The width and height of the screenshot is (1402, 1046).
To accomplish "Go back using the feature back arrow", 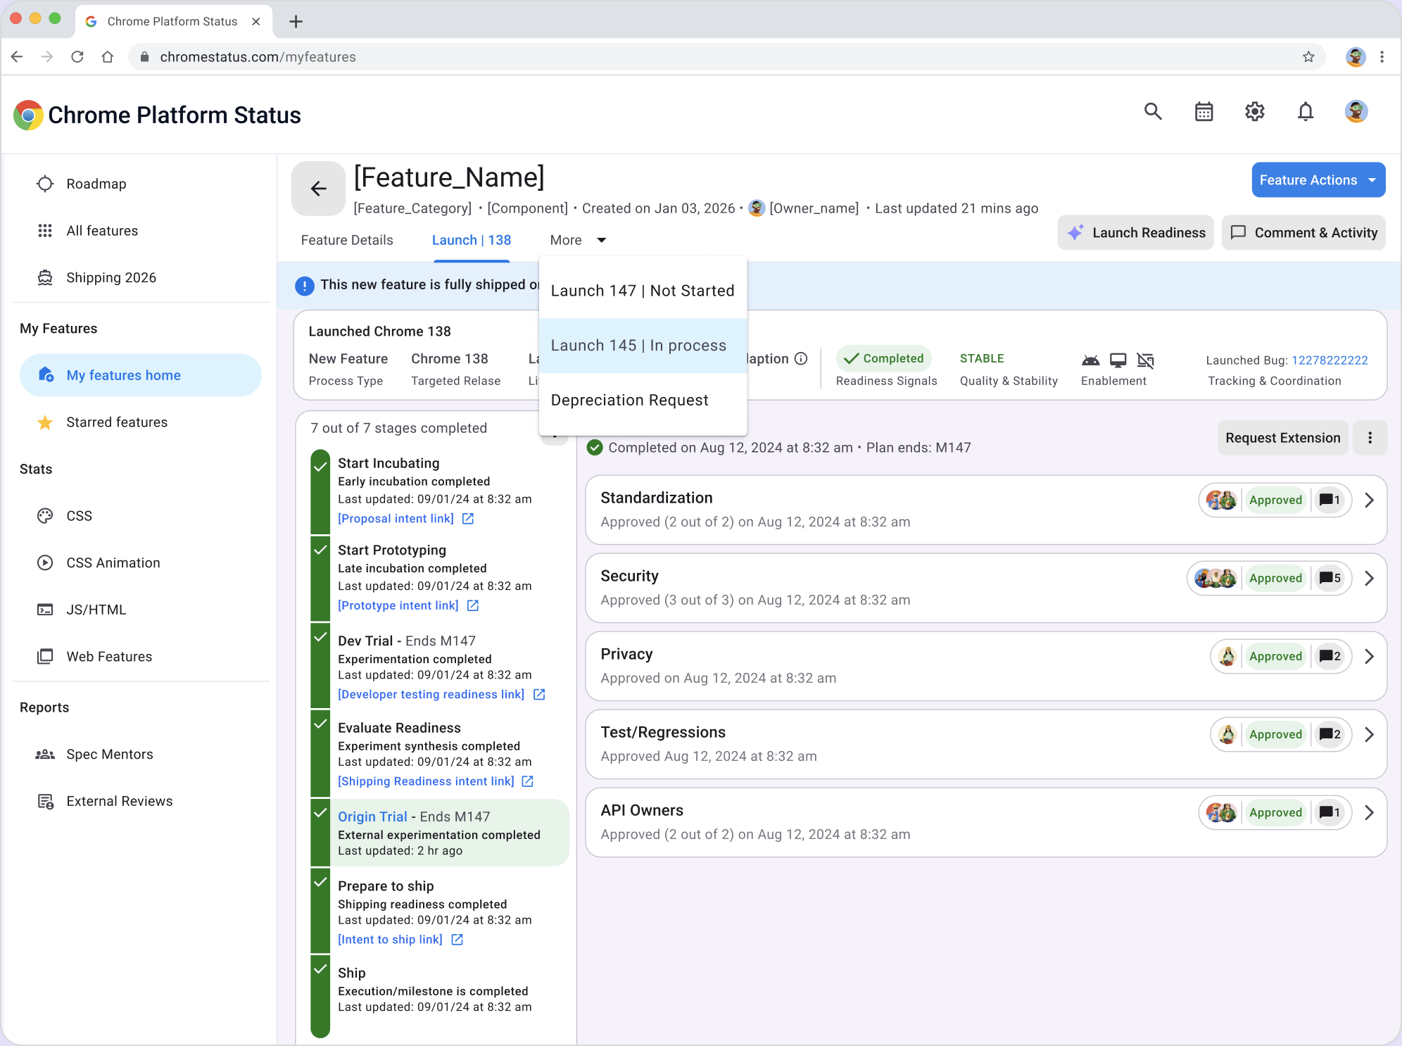I will click(x=318, y=189).
